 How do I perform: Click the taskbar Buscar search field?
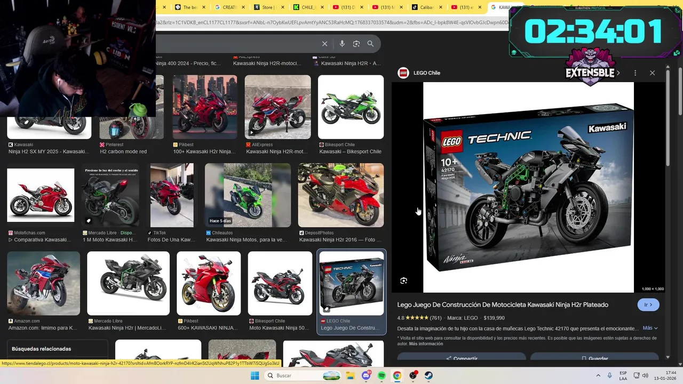click(303, 375)
